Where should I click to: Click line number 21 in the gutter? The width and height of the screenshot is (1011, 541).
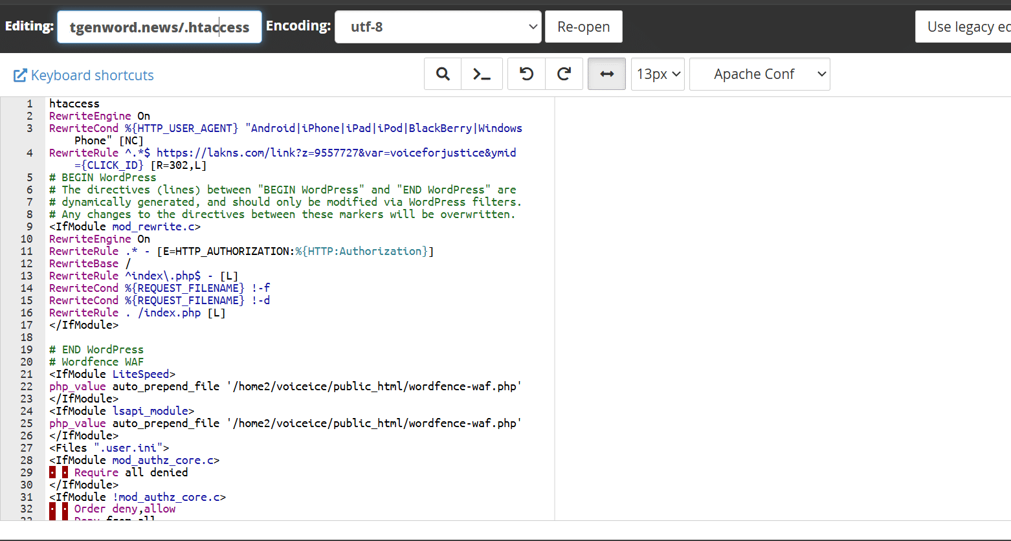27,374
